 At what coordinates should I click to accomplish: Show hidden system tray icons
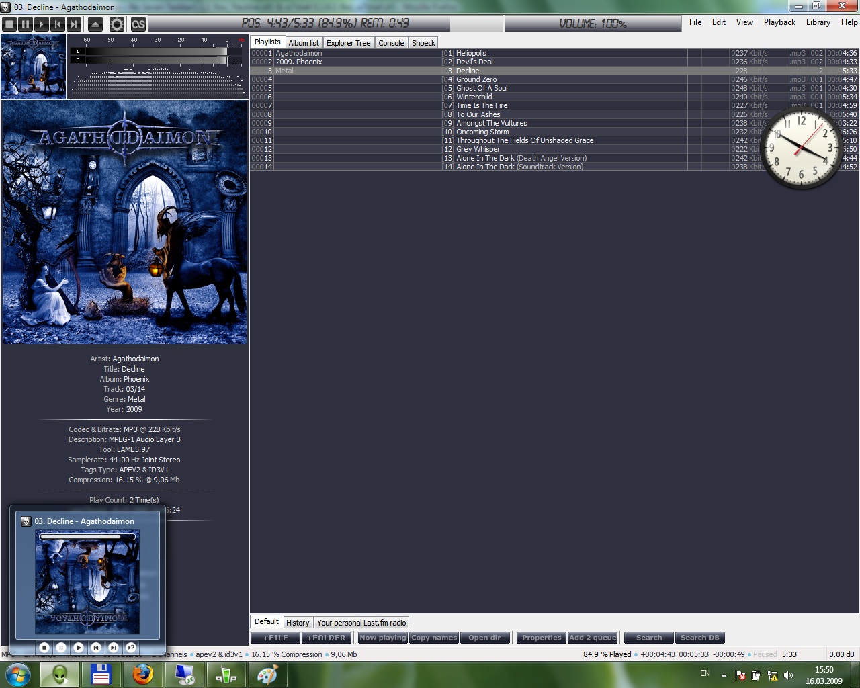tap(724, 675)
